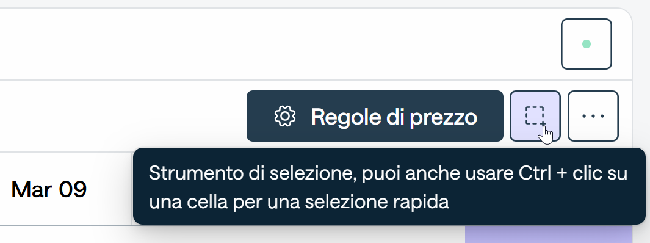Expand the ellipsis overflow menu

point(593,116)
